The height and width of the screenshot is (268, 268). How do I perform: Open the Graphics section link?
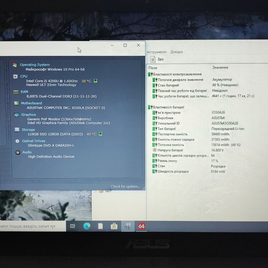pyautogui.click(x=29, y=115)
